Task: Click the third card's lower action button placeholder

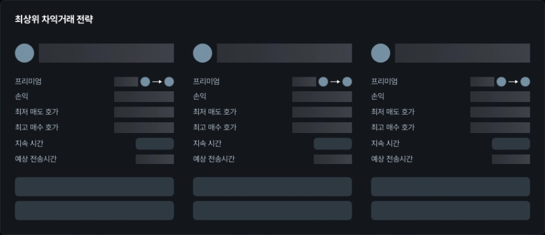Action: pyautogui.click(x=451, y=210)
